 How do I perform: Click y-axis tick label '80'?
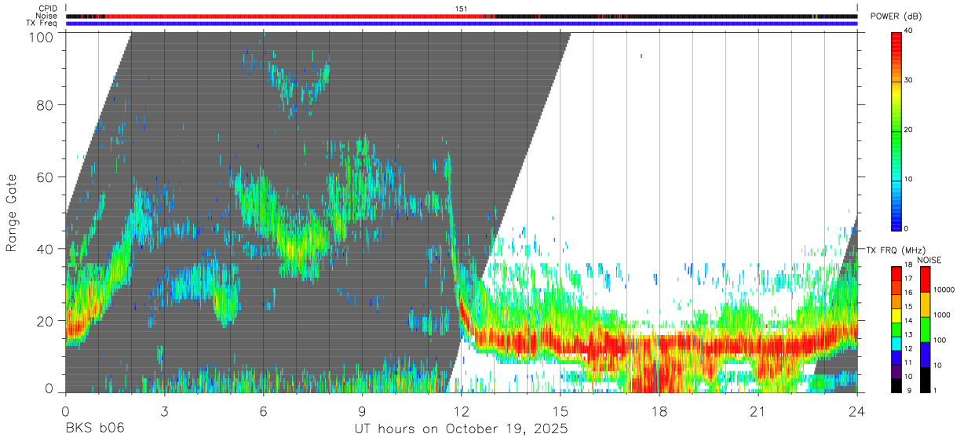point(46,105)
